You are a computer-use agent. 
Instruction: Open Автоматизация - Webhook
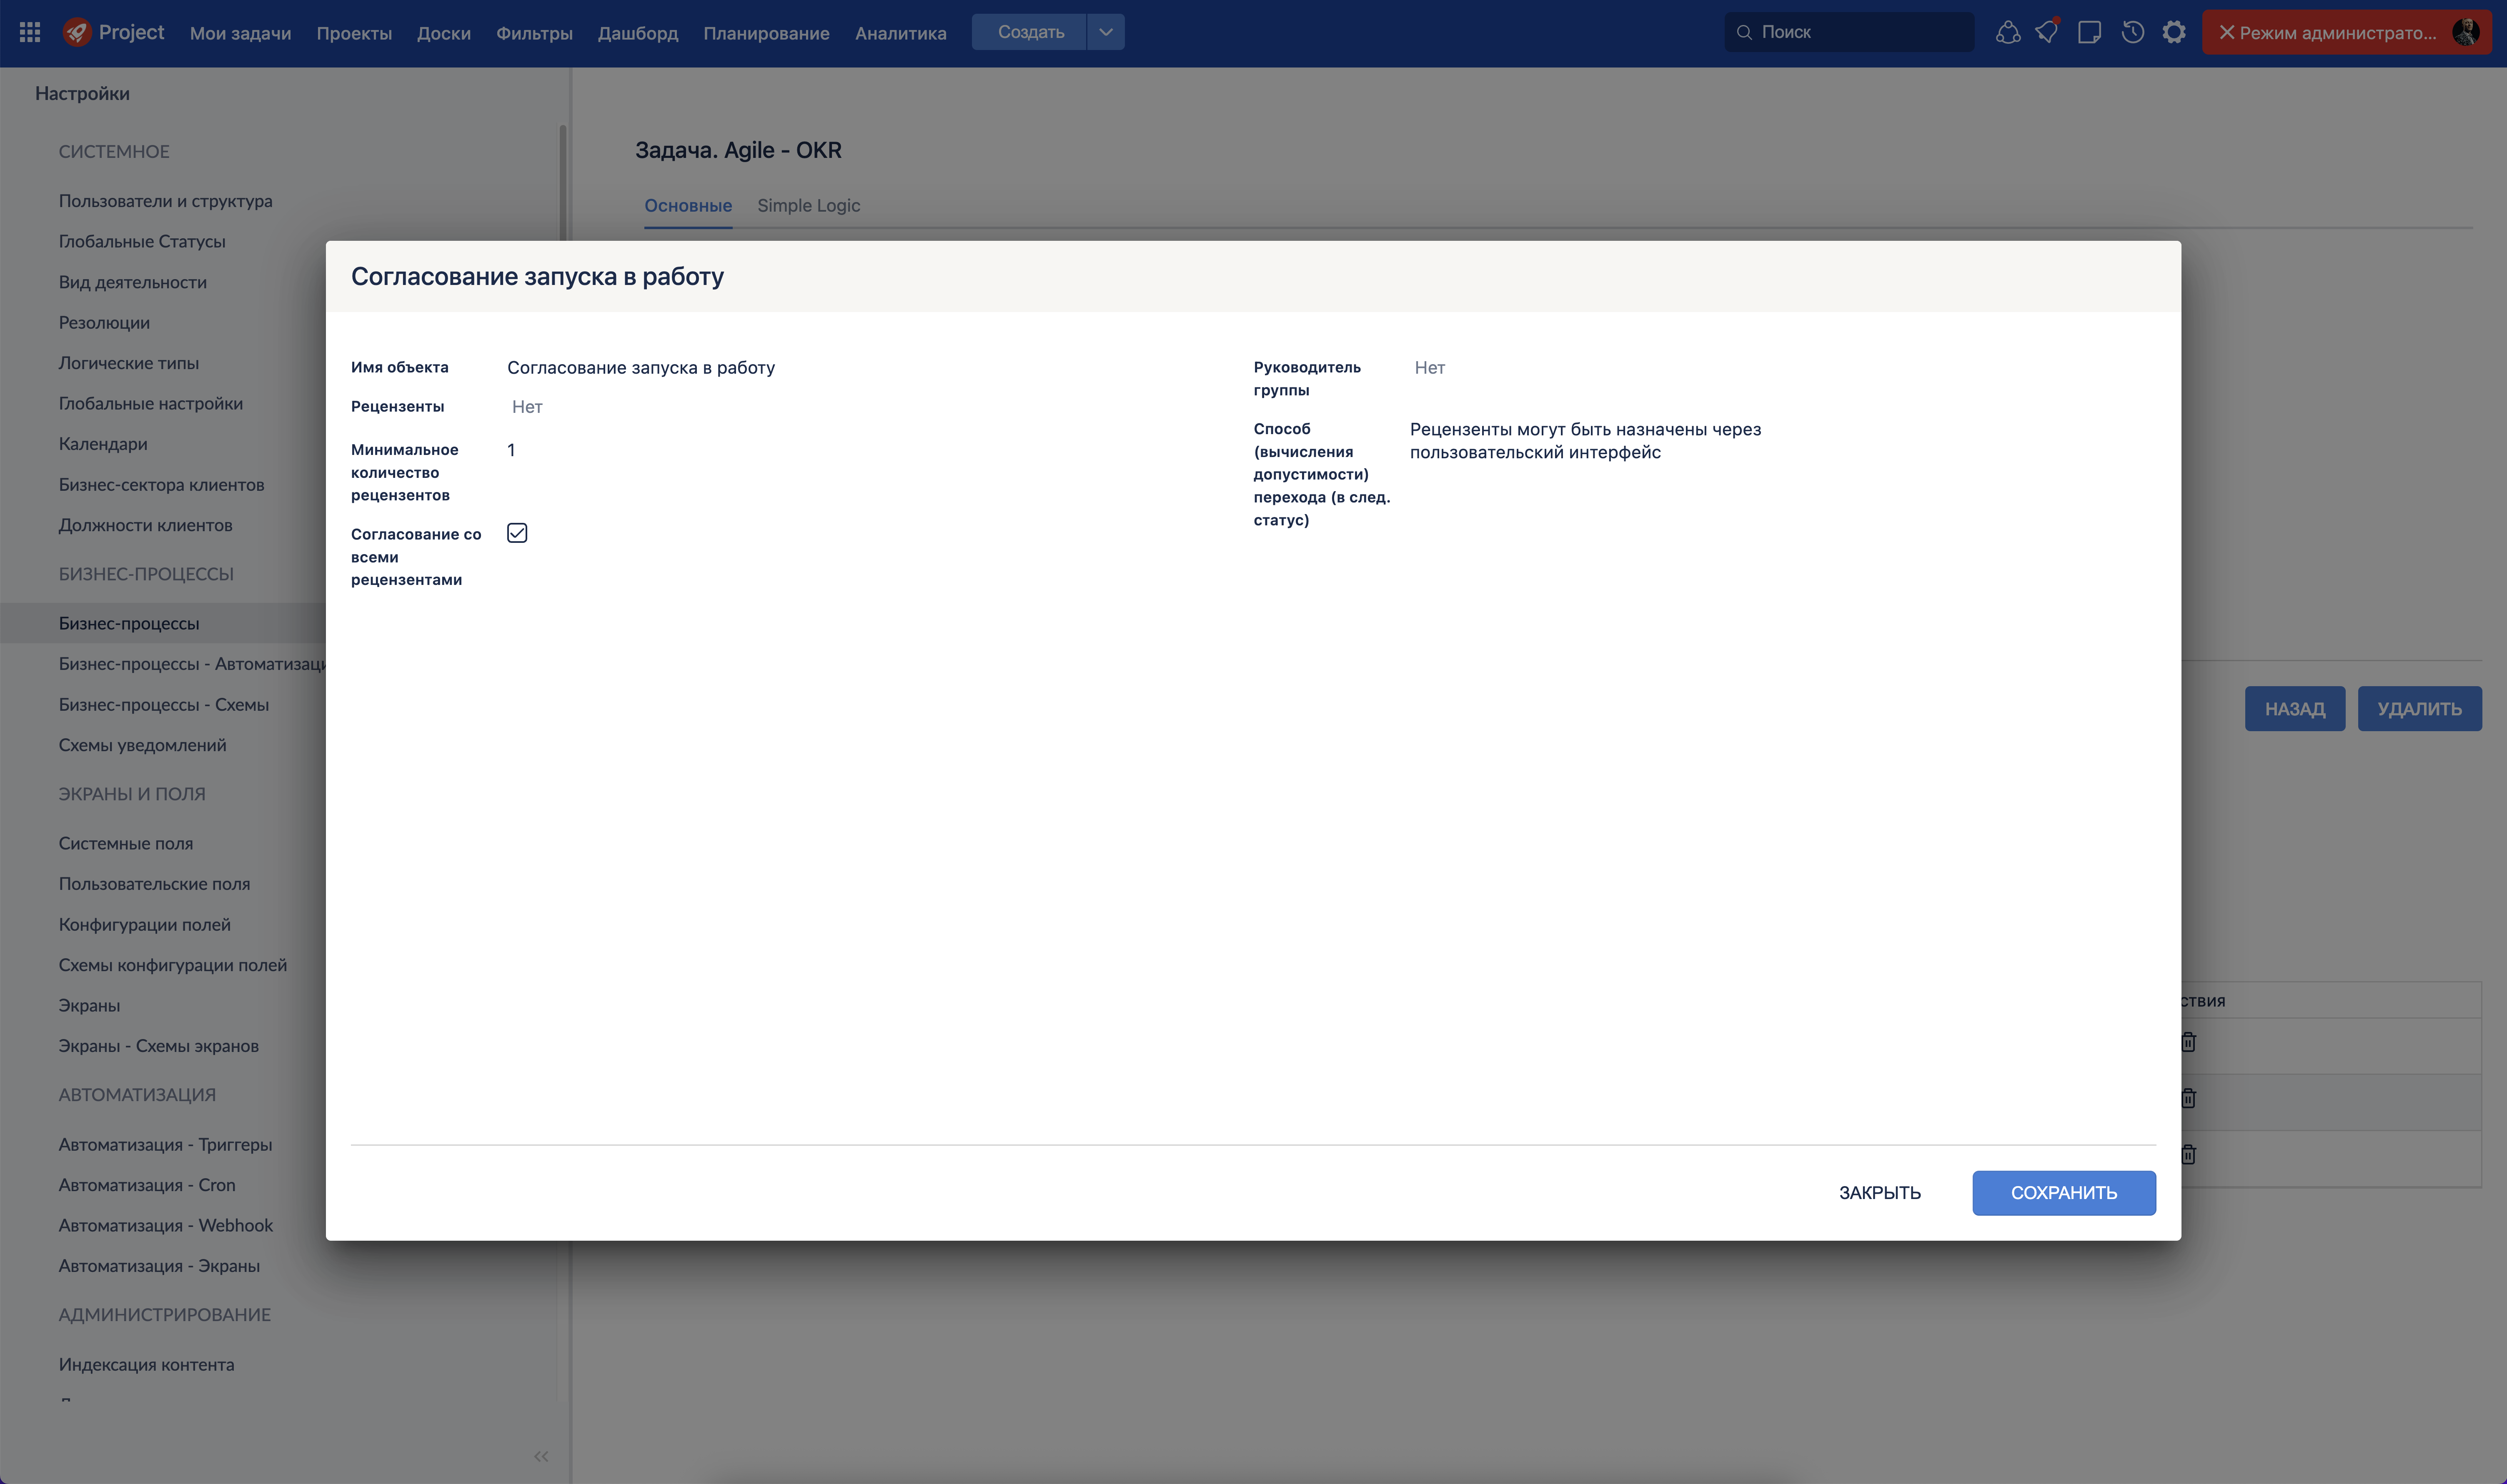pos(166,1226)
